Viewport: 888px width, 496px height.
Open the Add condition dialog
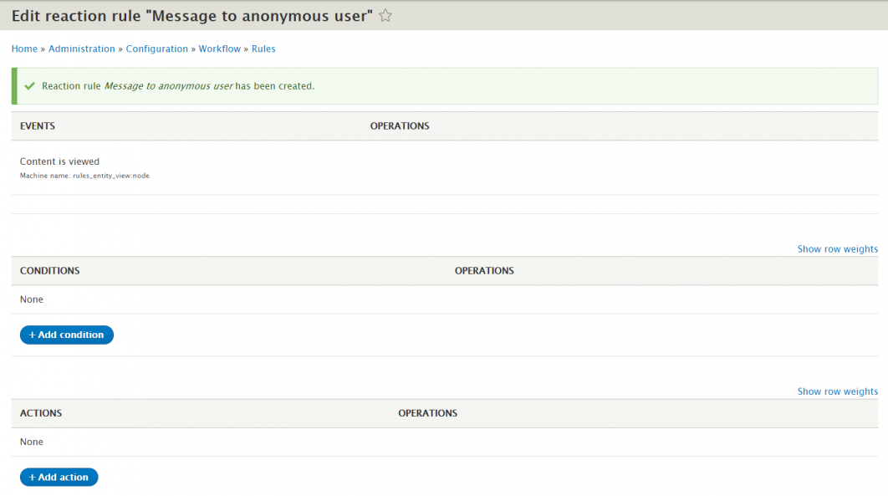66,335
